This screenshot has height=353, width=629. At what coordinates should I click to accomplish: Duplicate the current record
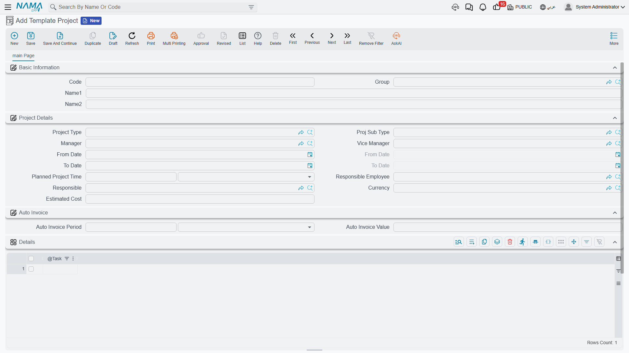[x=93, y=39]
